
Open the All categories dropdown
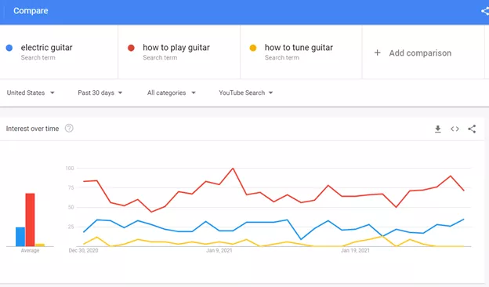(x=171, y=93)
